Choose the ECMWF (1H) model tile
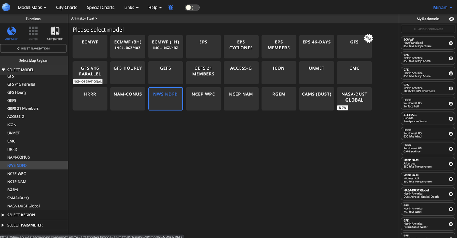Viewport: 457px width, 238px height. (165, 47)
